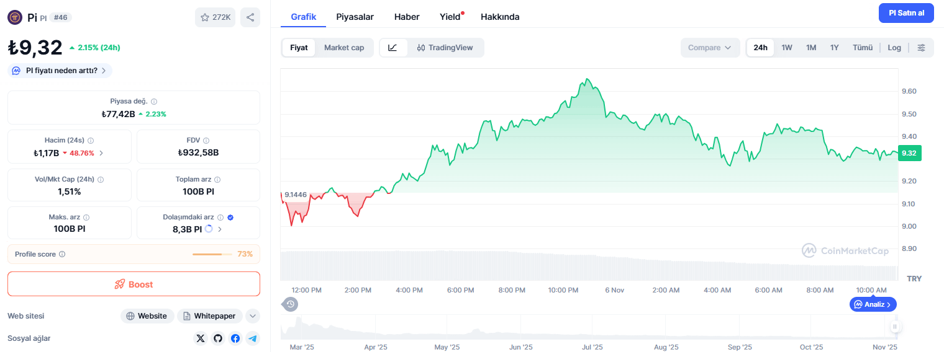Set chart range to 1M

click(x=811, y=48)
